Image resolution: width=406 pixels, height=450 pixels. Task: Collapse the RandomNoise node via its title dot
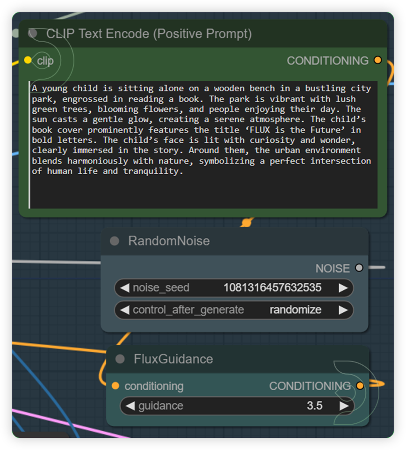click(114, 241)
